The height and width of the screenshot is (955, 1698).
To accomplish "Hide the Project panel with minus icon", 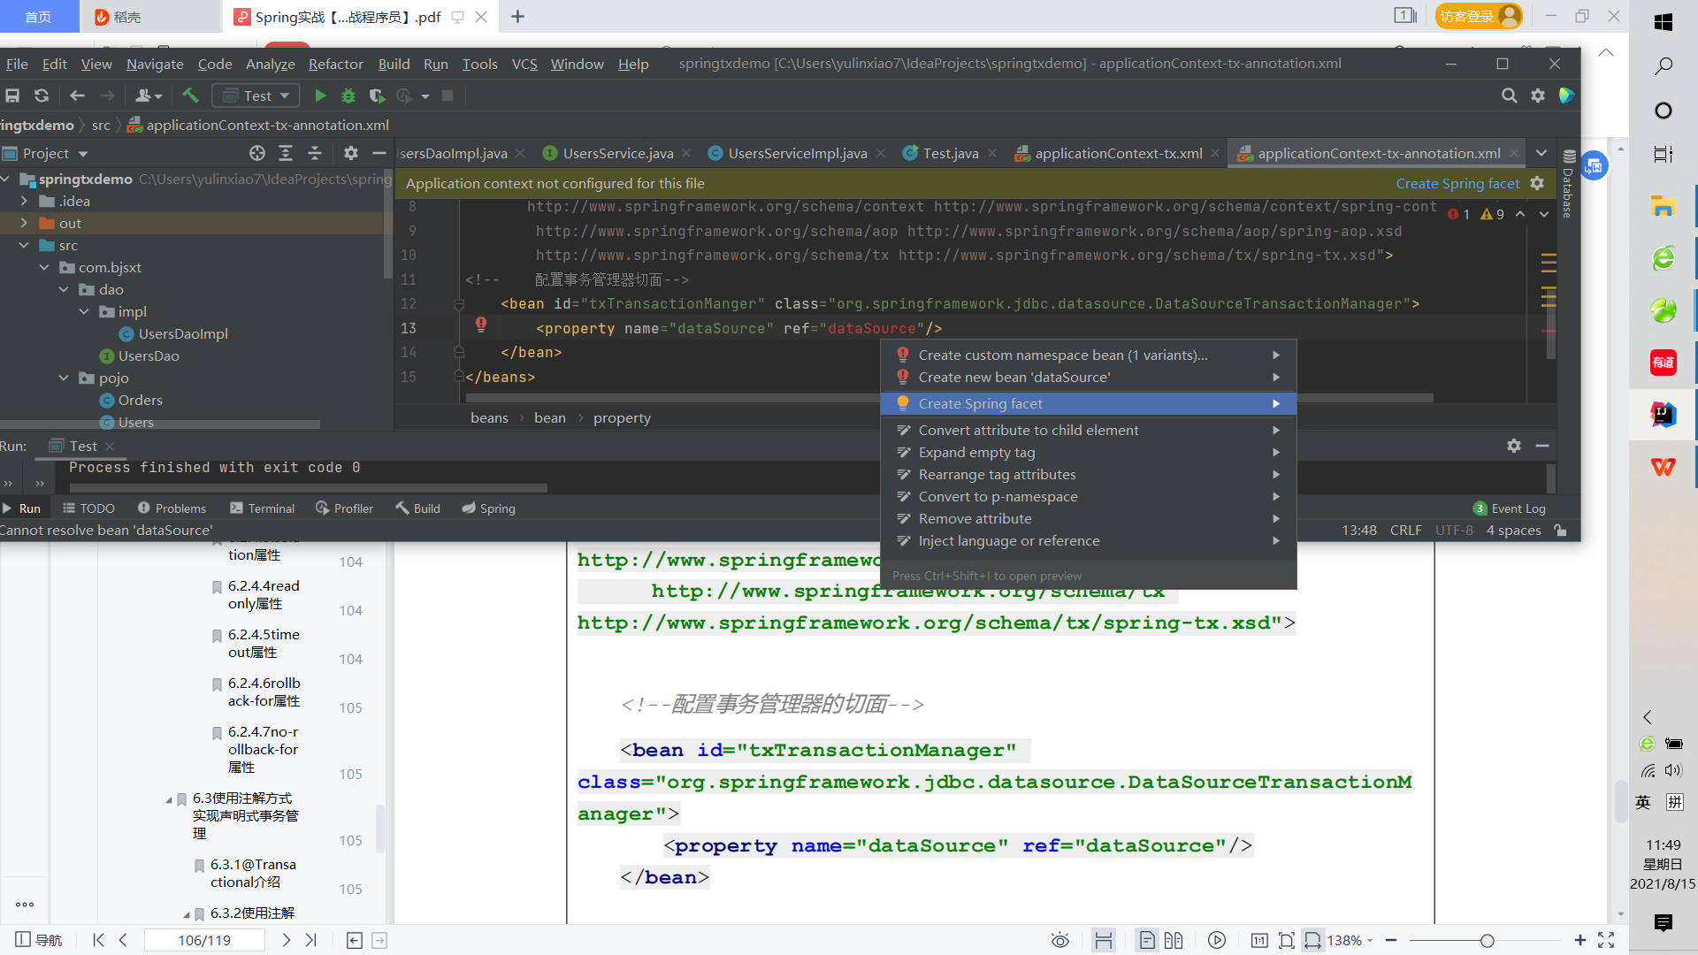I will pyautogui.click(x=379, y=153).
